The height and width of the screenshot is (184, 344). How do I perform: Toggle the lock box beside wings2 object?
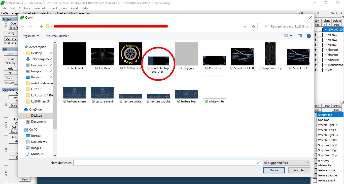(320, 40)
